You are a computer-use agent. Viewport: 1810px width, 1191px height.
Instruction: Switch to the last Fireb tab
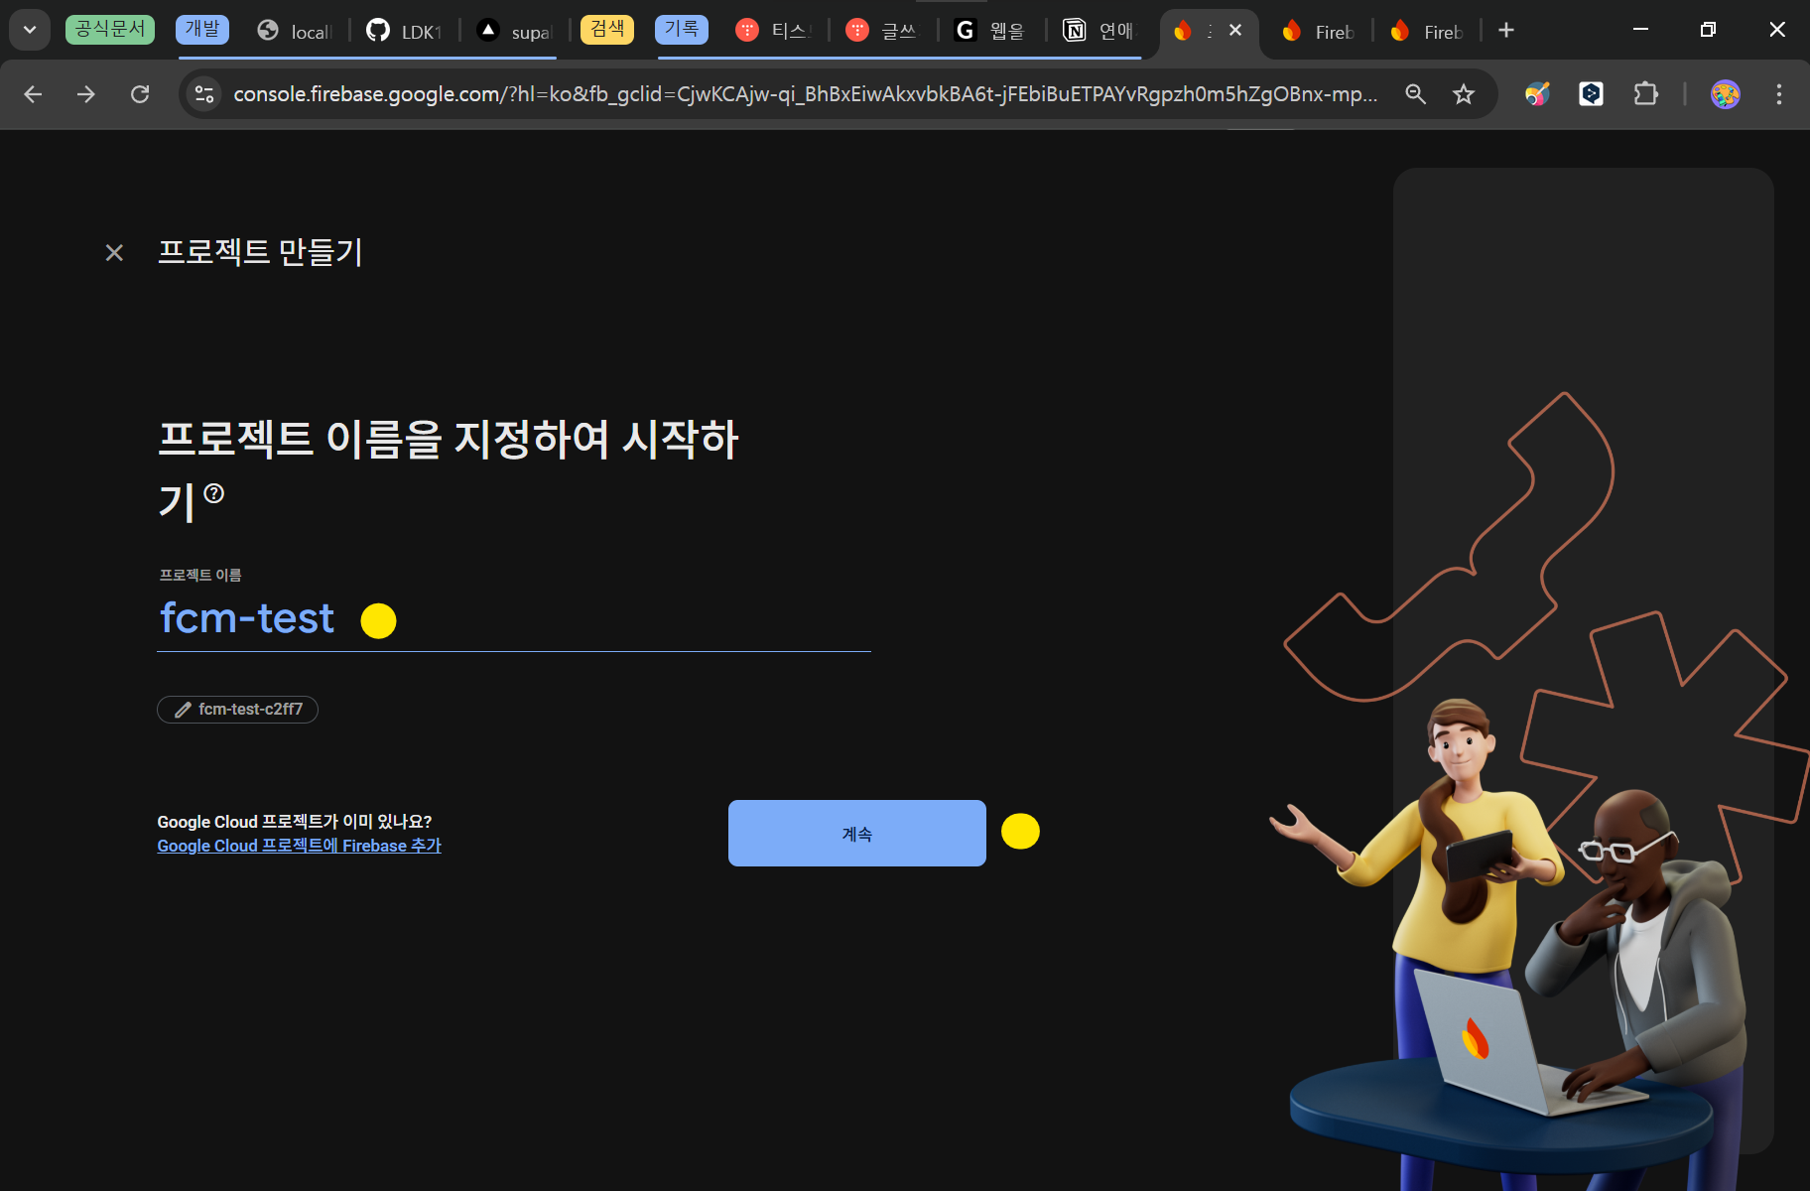[x=1427, y=31]
